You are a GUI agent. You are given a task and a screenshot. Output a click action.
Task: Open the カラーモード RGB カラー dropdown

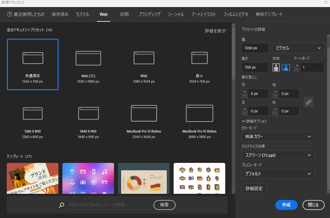(278, 137)
